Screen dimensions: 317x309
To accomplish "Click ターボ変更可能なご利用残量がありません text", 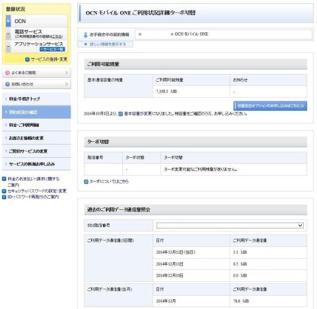I will [200, 169].
